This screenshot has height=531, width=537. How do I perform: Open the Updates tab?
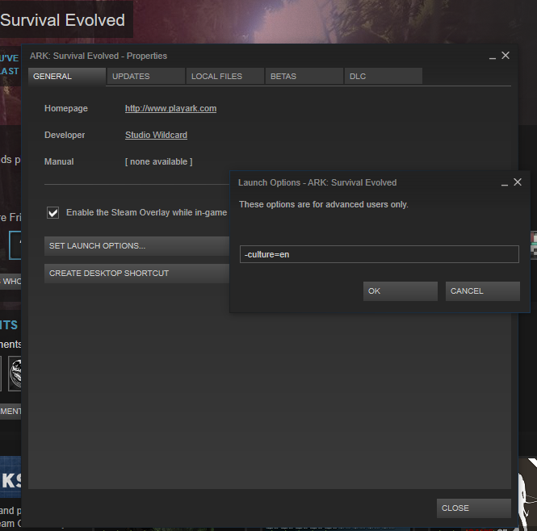tap(145, 77)
